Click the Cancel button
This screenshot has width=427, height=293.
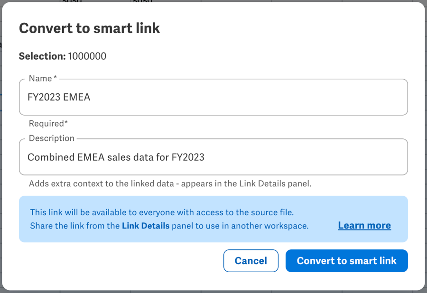[x=251, y=260]
